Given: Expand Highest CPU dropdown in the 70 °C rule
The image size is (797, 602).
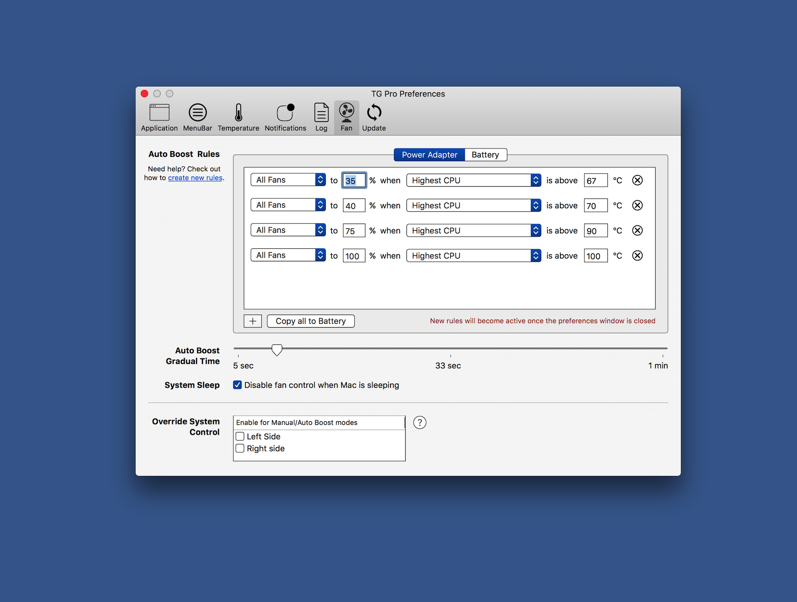Looking at the screenshot, I should pos(473,206).
